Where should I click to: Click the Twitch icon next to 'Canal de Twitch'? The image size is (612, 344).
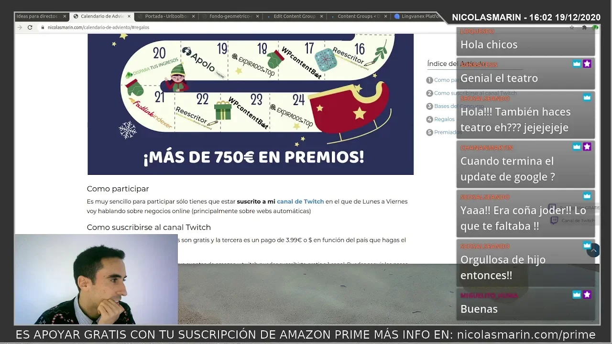coord(554,220)
